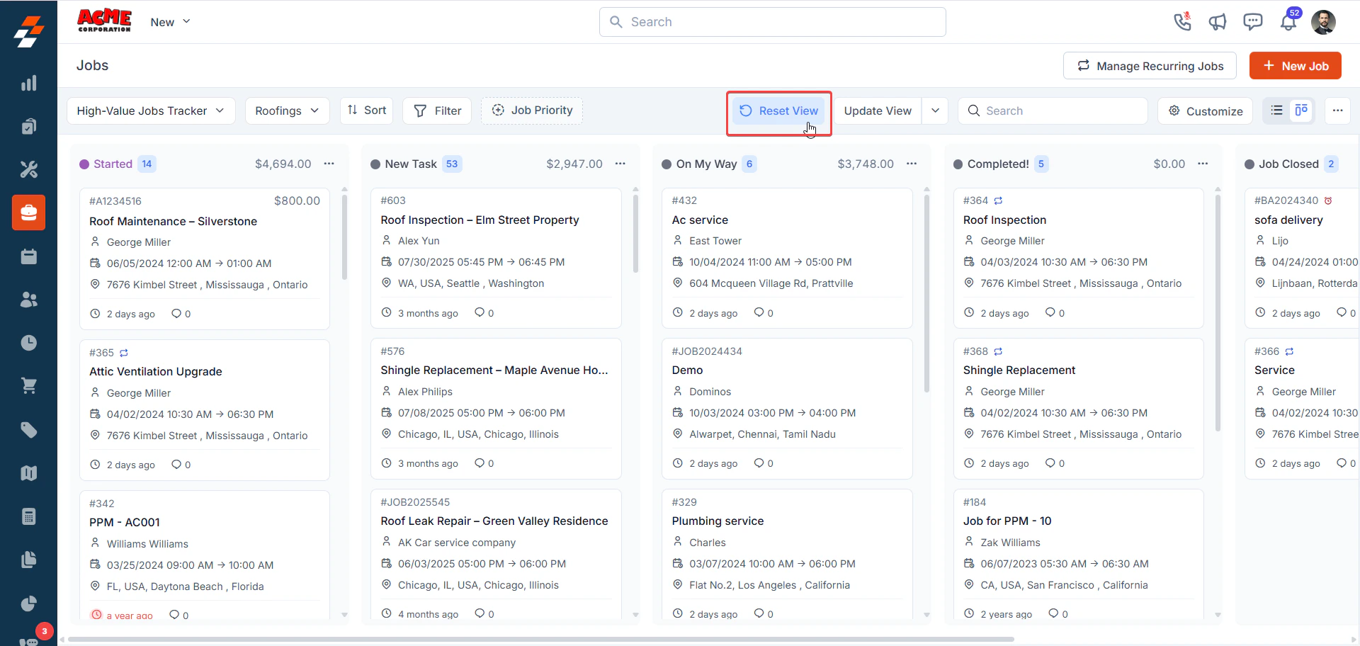Open job Roof Leak Repair – Green Valley Residence
Viewport: 1360px width, 646px height.
[494, 521]
